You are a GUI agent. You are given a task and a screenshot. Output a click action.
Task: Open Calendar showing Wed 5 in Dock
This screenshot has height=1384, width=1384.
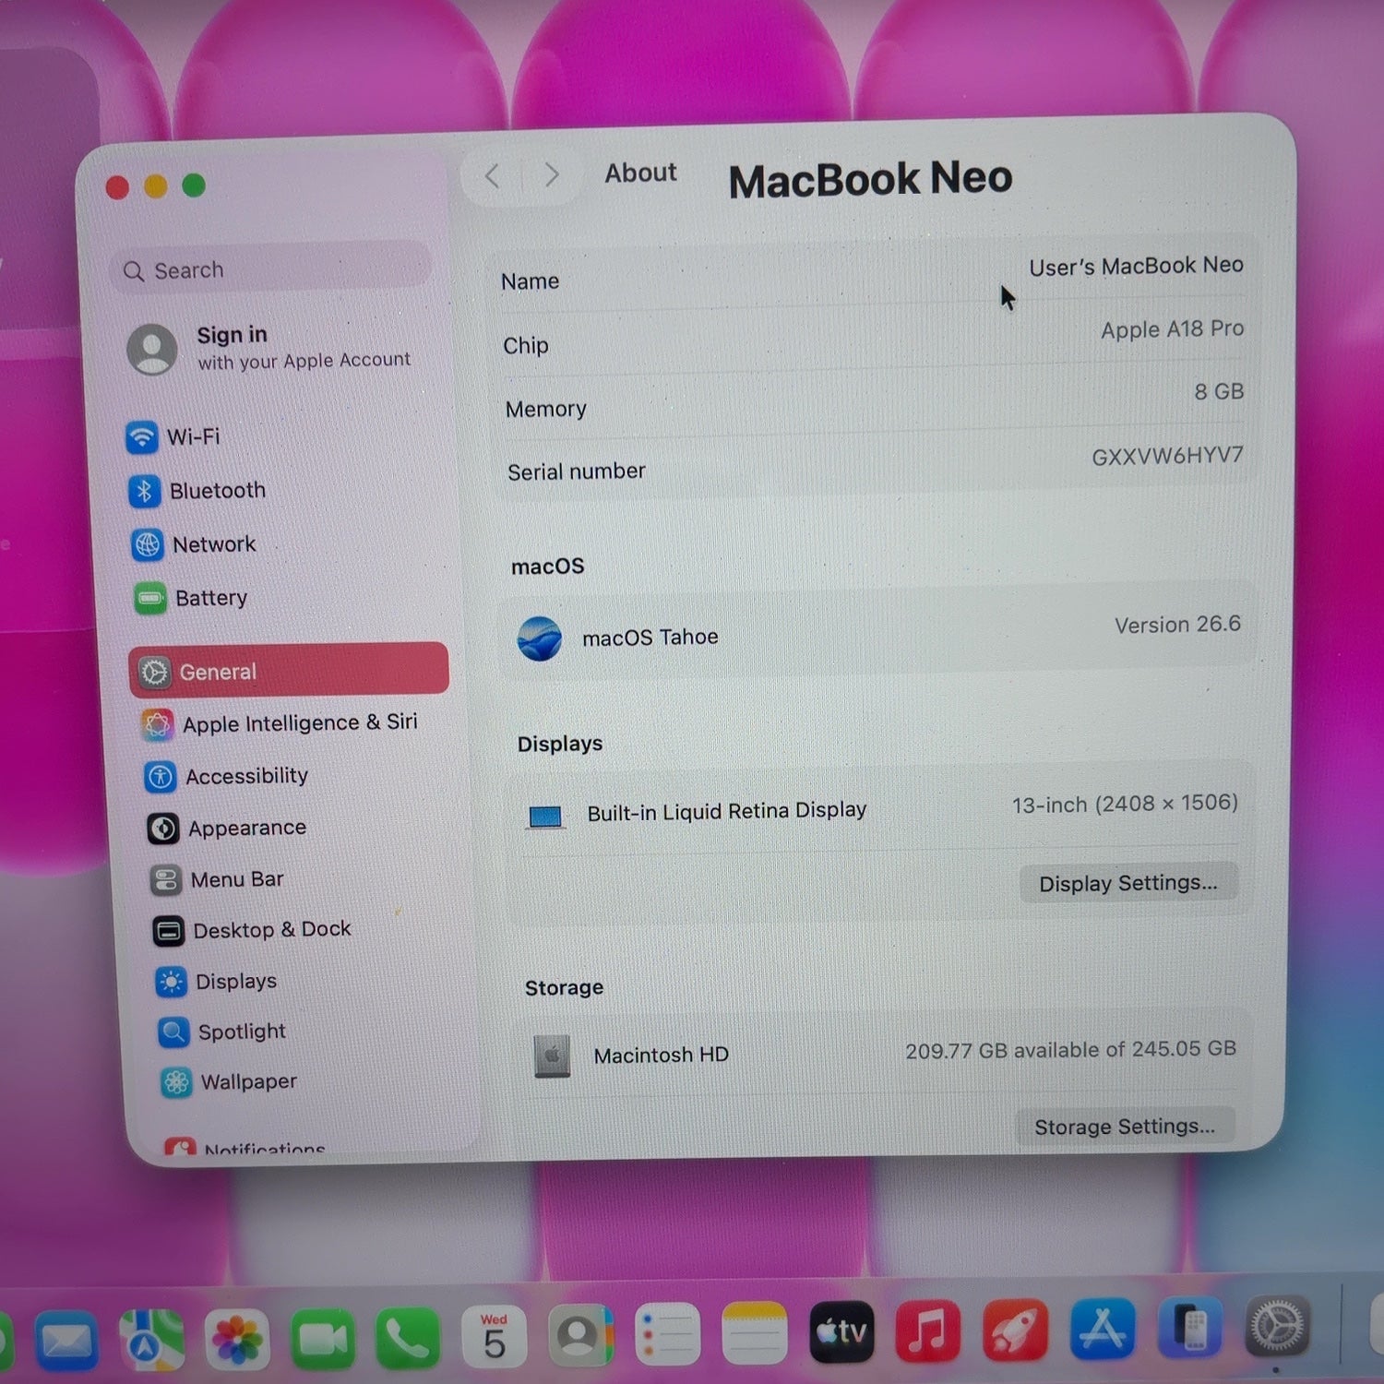[x=494, y=1335]
